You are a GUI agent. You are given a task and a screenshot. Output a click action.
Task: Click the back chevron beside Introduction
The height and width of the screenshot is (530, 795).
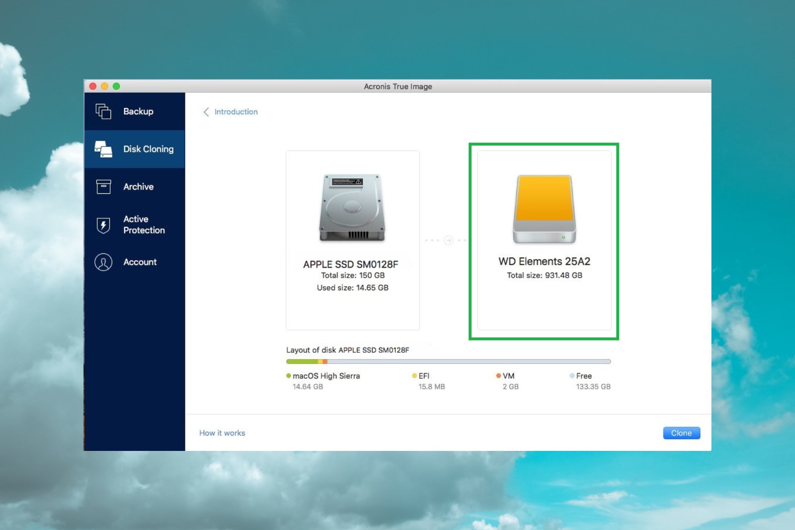click(206, 112)
